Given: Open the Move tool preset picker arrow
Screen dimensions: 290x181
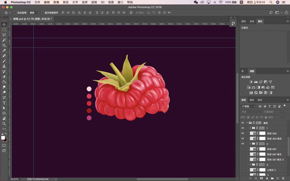Looking at the screenshot, I should [x=10, y=13].
